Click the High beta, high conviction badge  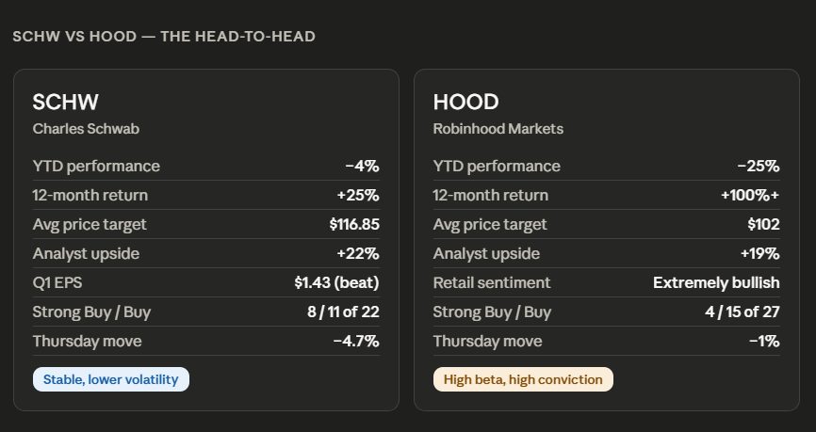[x=523, y=379]
